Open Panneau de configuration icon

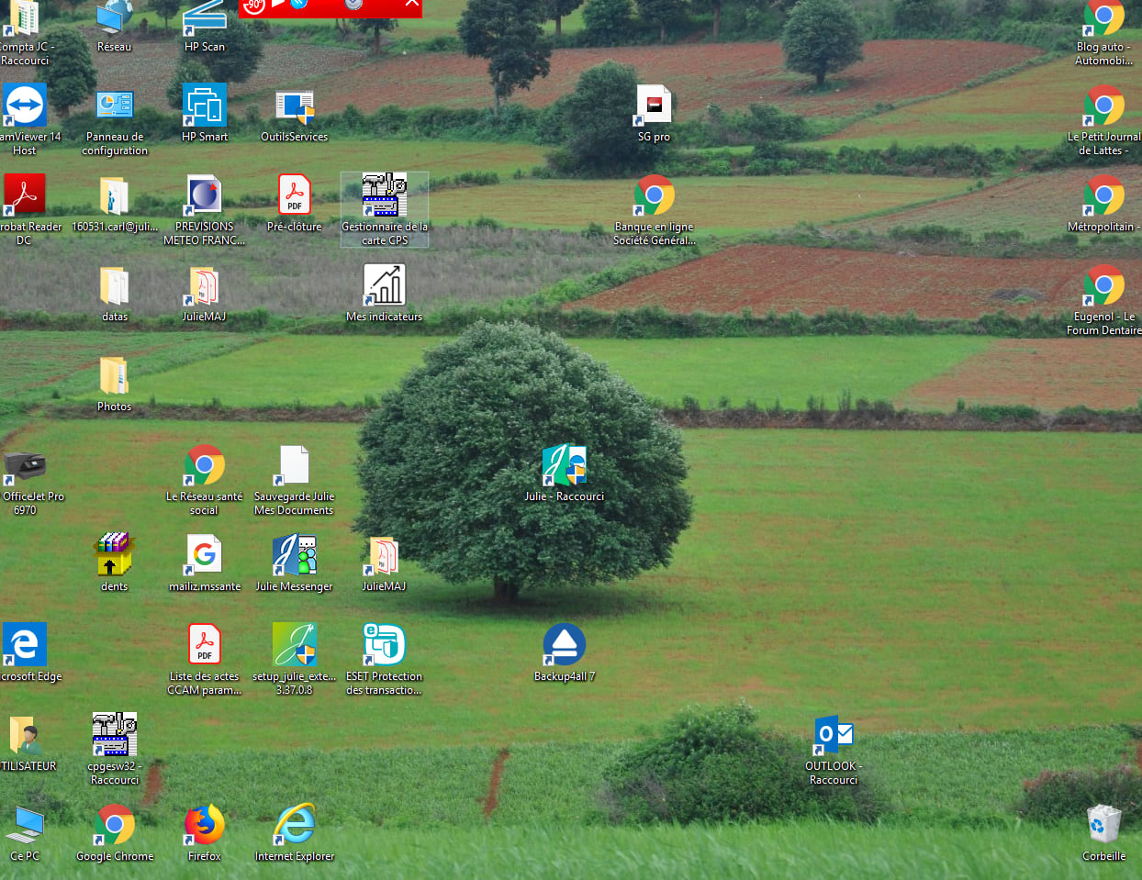click(114, 106)
